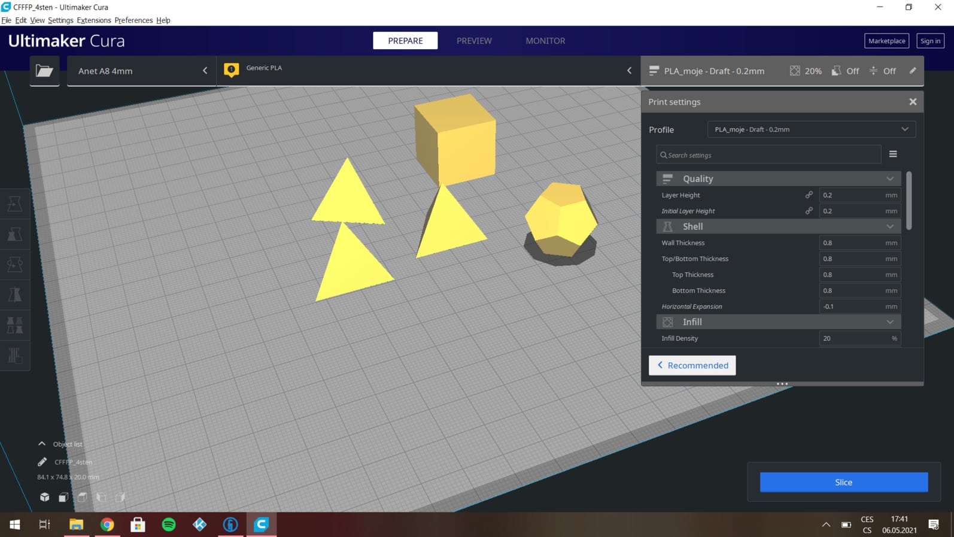Open the Extensions menu
The width and height of the screenshot is (954, 537).
[x=94, y=20]
